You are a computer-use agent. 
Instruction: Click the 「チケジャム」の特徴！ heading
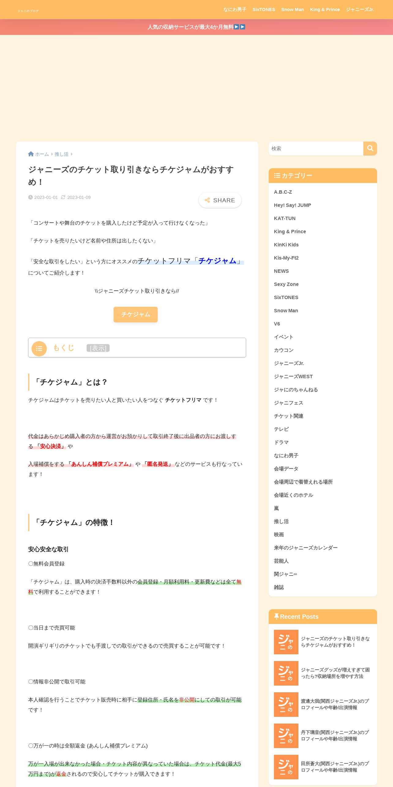tap(74, 523)
